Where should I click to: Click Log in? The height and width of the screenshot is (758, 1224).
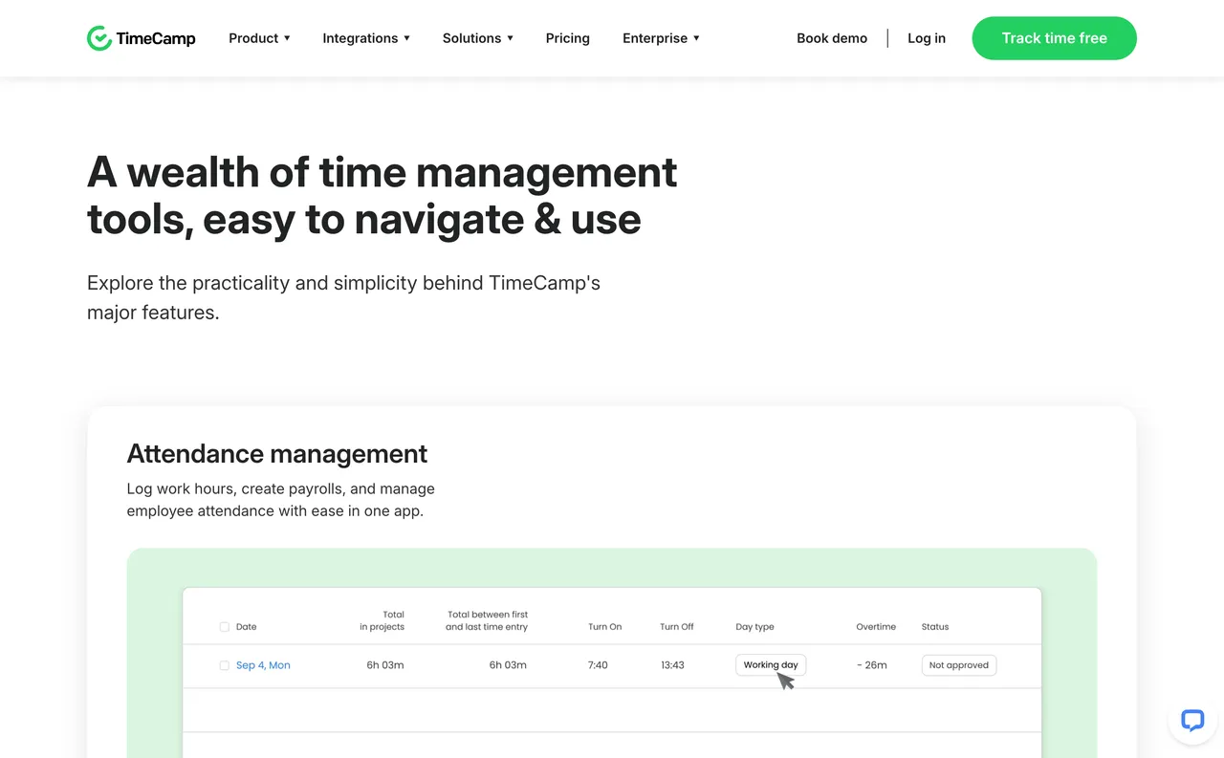pyautogui.click(x=926, y=38)
